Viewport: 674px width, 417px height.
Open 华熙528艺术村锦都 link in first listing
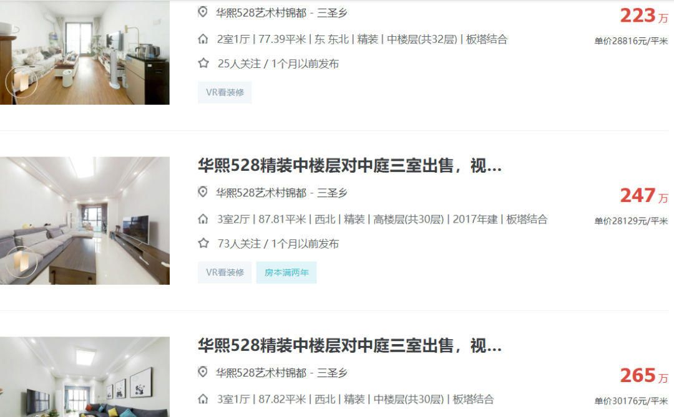[x=261, y=13]
